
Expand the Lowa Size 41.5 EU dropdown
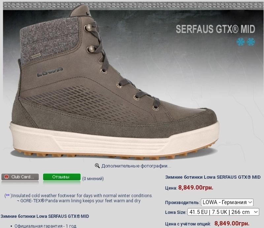pos(223,212)
